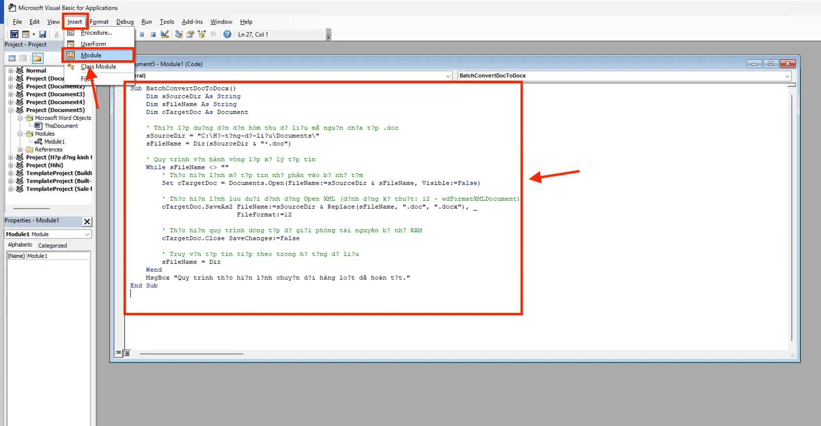Open the Properties Window toolbar icon

[x=190, y=34]
